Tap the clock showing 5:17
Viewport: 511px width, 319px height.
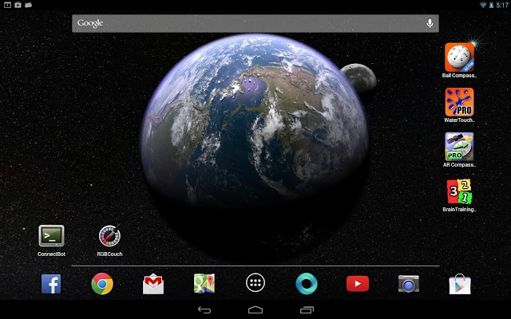[502, 5]
